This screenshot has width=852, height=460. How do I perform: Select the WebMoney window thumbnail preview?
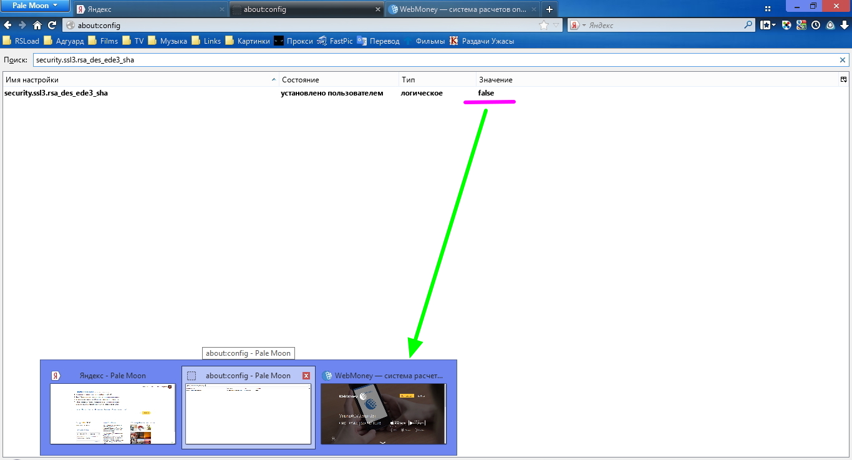384,408
